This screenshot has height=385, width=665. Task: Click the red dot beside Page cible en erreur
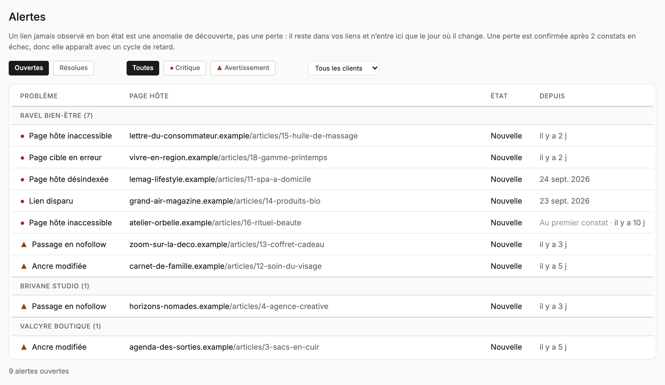click(x=23, y=158)
